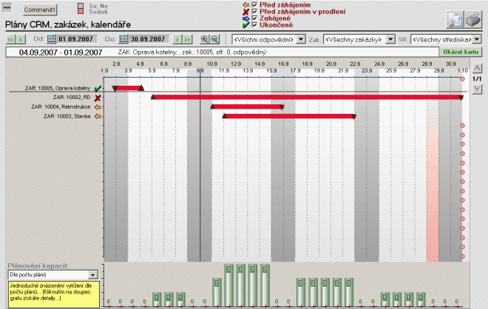Click the Rekonstrukce Gantt bar
The width and height of the screenshot is (488, 309).
coord(248,106)
